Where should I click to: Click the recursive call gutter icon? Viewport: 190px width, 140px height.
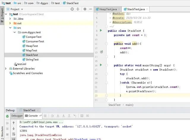click(x=101, y=52)
